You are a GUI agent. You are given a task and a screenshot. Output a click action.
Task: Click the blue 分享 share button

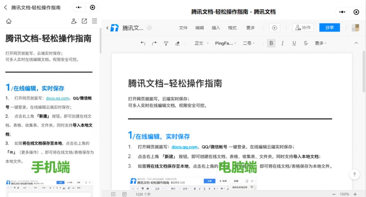pyautogui.click(x=330, y=27)
